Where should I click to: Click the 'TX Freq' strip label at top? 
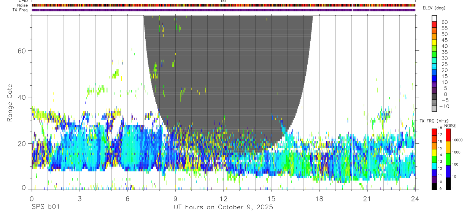click(x=21, y=10)
